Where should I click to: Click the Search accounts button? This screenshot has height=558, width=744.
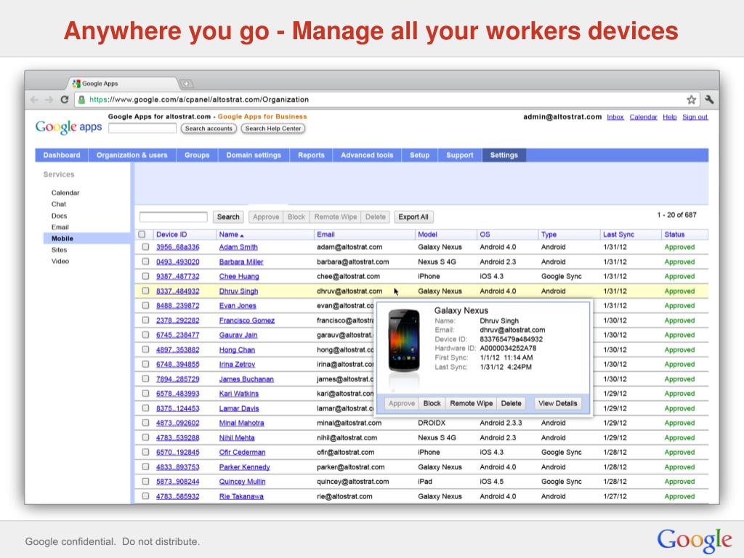209,129
